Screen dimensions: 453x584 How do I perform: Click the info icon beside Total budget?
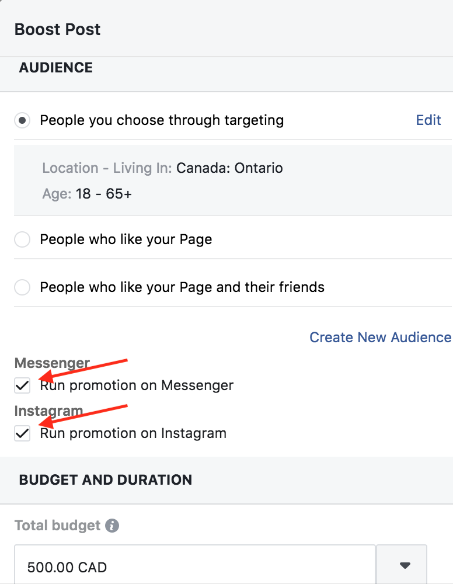click(x=112, y=526)
